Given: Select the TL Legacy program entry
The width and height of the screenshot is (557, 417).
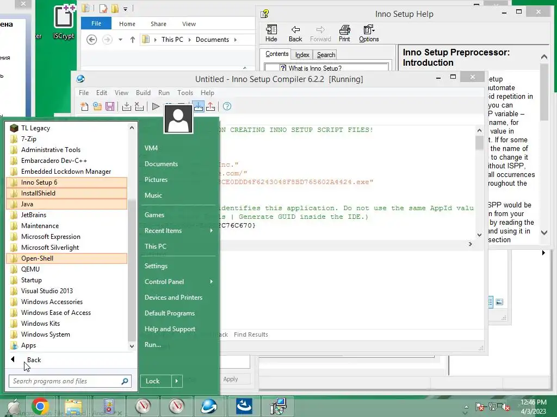Looking at the screenshot, I should click(x=67, y=128).
